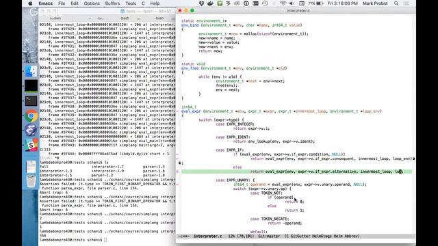Open the Tools menu
Image resolution: width=438 pixels, height=246 pixels.
131,3
